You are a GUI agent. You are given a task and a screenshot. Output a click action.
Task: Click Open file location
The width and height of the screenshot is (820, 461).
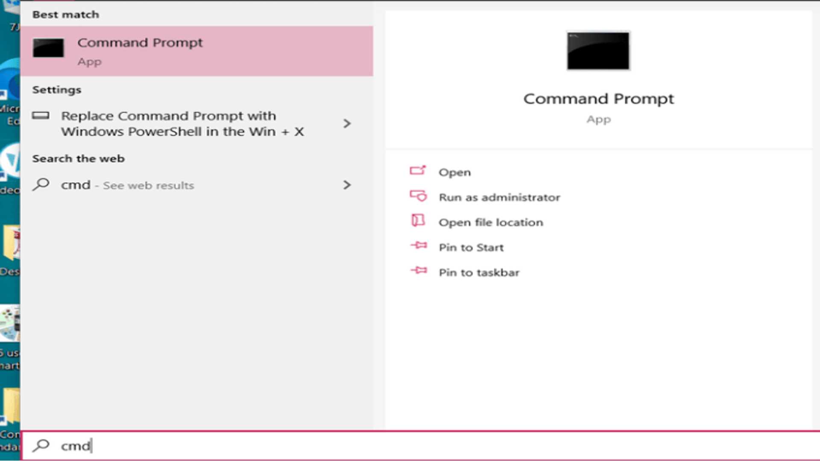pyautogui.click(x=491, y=222)
